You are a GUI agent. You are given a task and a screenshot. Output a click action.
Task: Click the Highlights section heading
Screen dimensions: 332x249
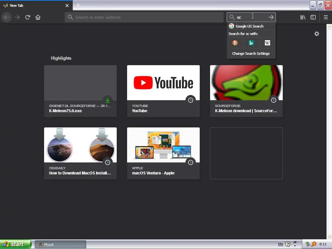[61, 58]
